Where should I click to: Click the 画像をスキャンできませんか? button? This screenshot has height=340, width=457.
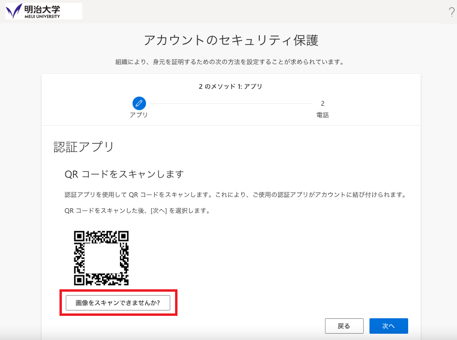(x=118, y=303)
